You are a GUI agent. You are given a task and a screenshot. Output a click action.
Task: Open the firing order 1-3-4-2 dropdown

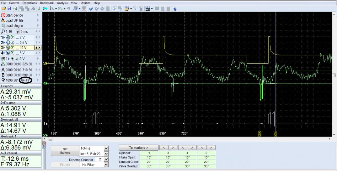pyautogui.click(x=106, y=148)
